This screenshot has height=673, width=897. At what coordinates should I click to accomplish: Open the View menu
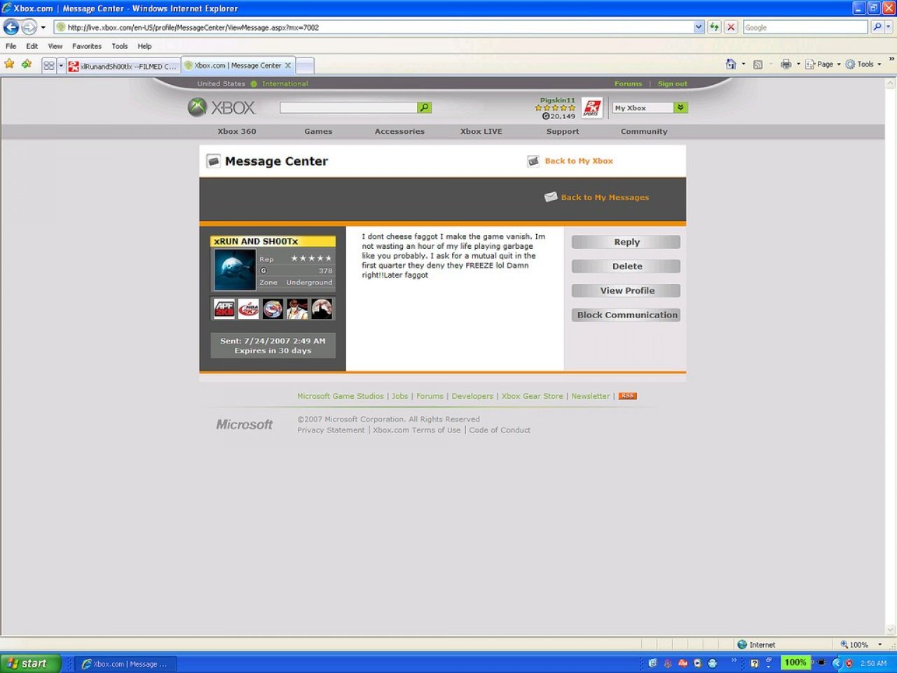[55, 46]
